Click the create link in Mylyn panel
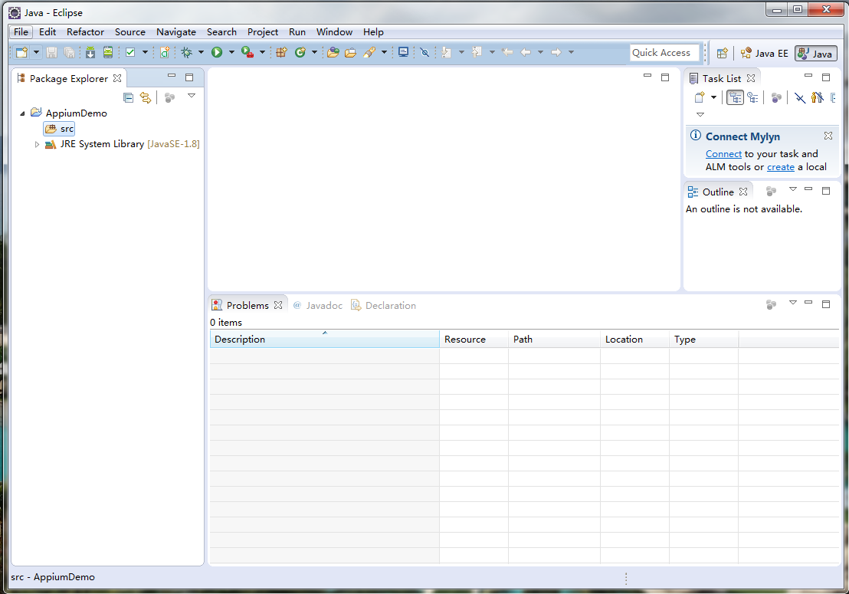Image resolution: width=849 pixels, height=594 pixels. pos(781,167)
